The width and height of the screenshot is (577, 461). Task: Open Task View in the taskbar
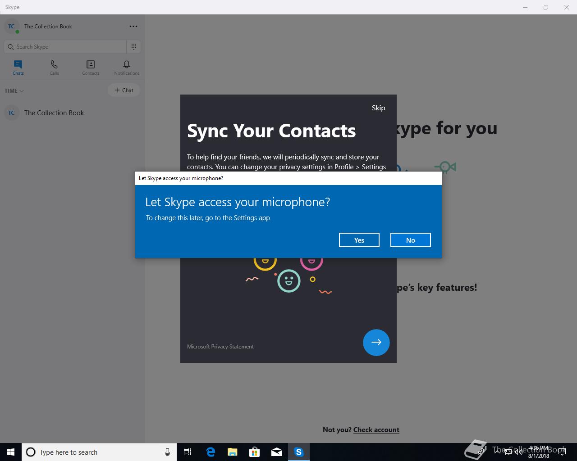click(188, 452)
